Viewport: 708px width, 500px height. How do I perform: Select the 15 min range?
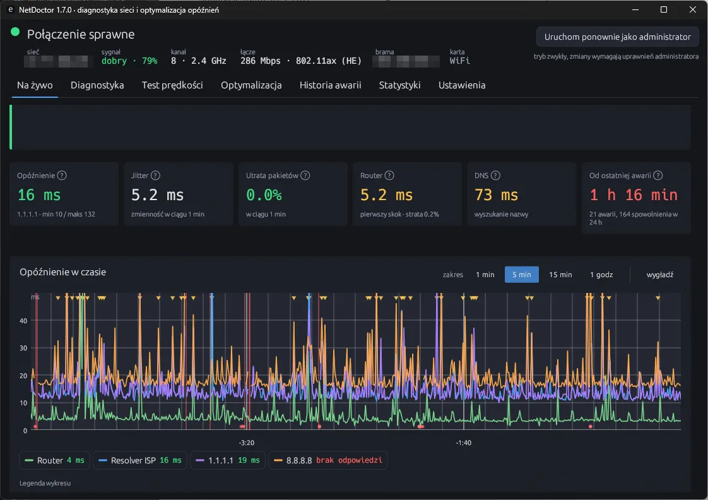click(560, 275)
